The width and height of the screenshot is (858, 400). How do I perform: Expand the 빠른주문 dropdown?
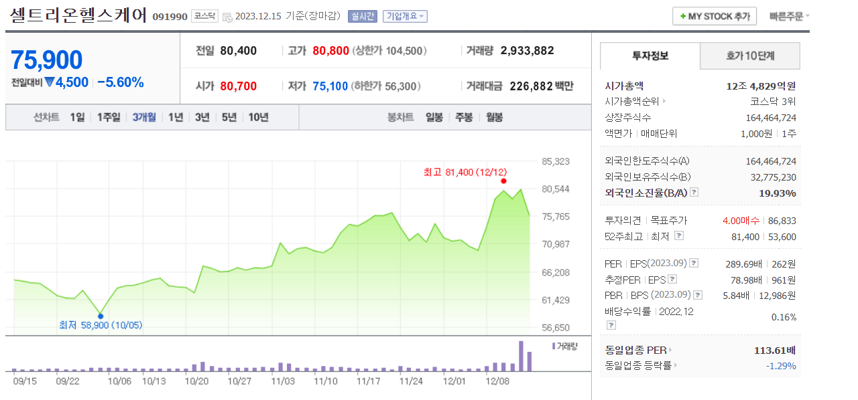click(790, 16)
